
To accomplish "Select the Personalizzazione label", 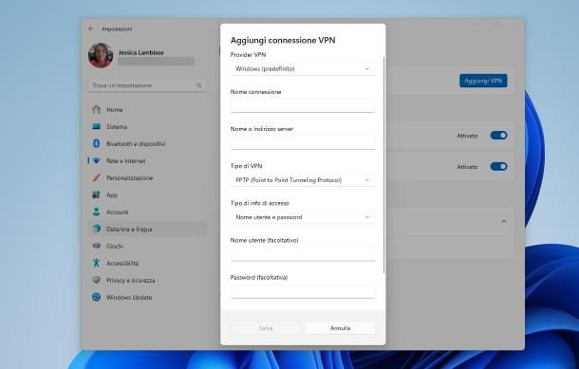I will (129, 177).
